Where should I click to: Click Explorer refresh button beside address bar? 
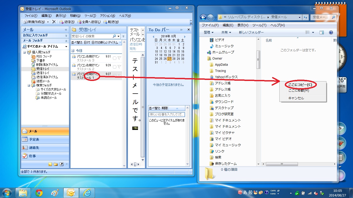tap(306, 17)
